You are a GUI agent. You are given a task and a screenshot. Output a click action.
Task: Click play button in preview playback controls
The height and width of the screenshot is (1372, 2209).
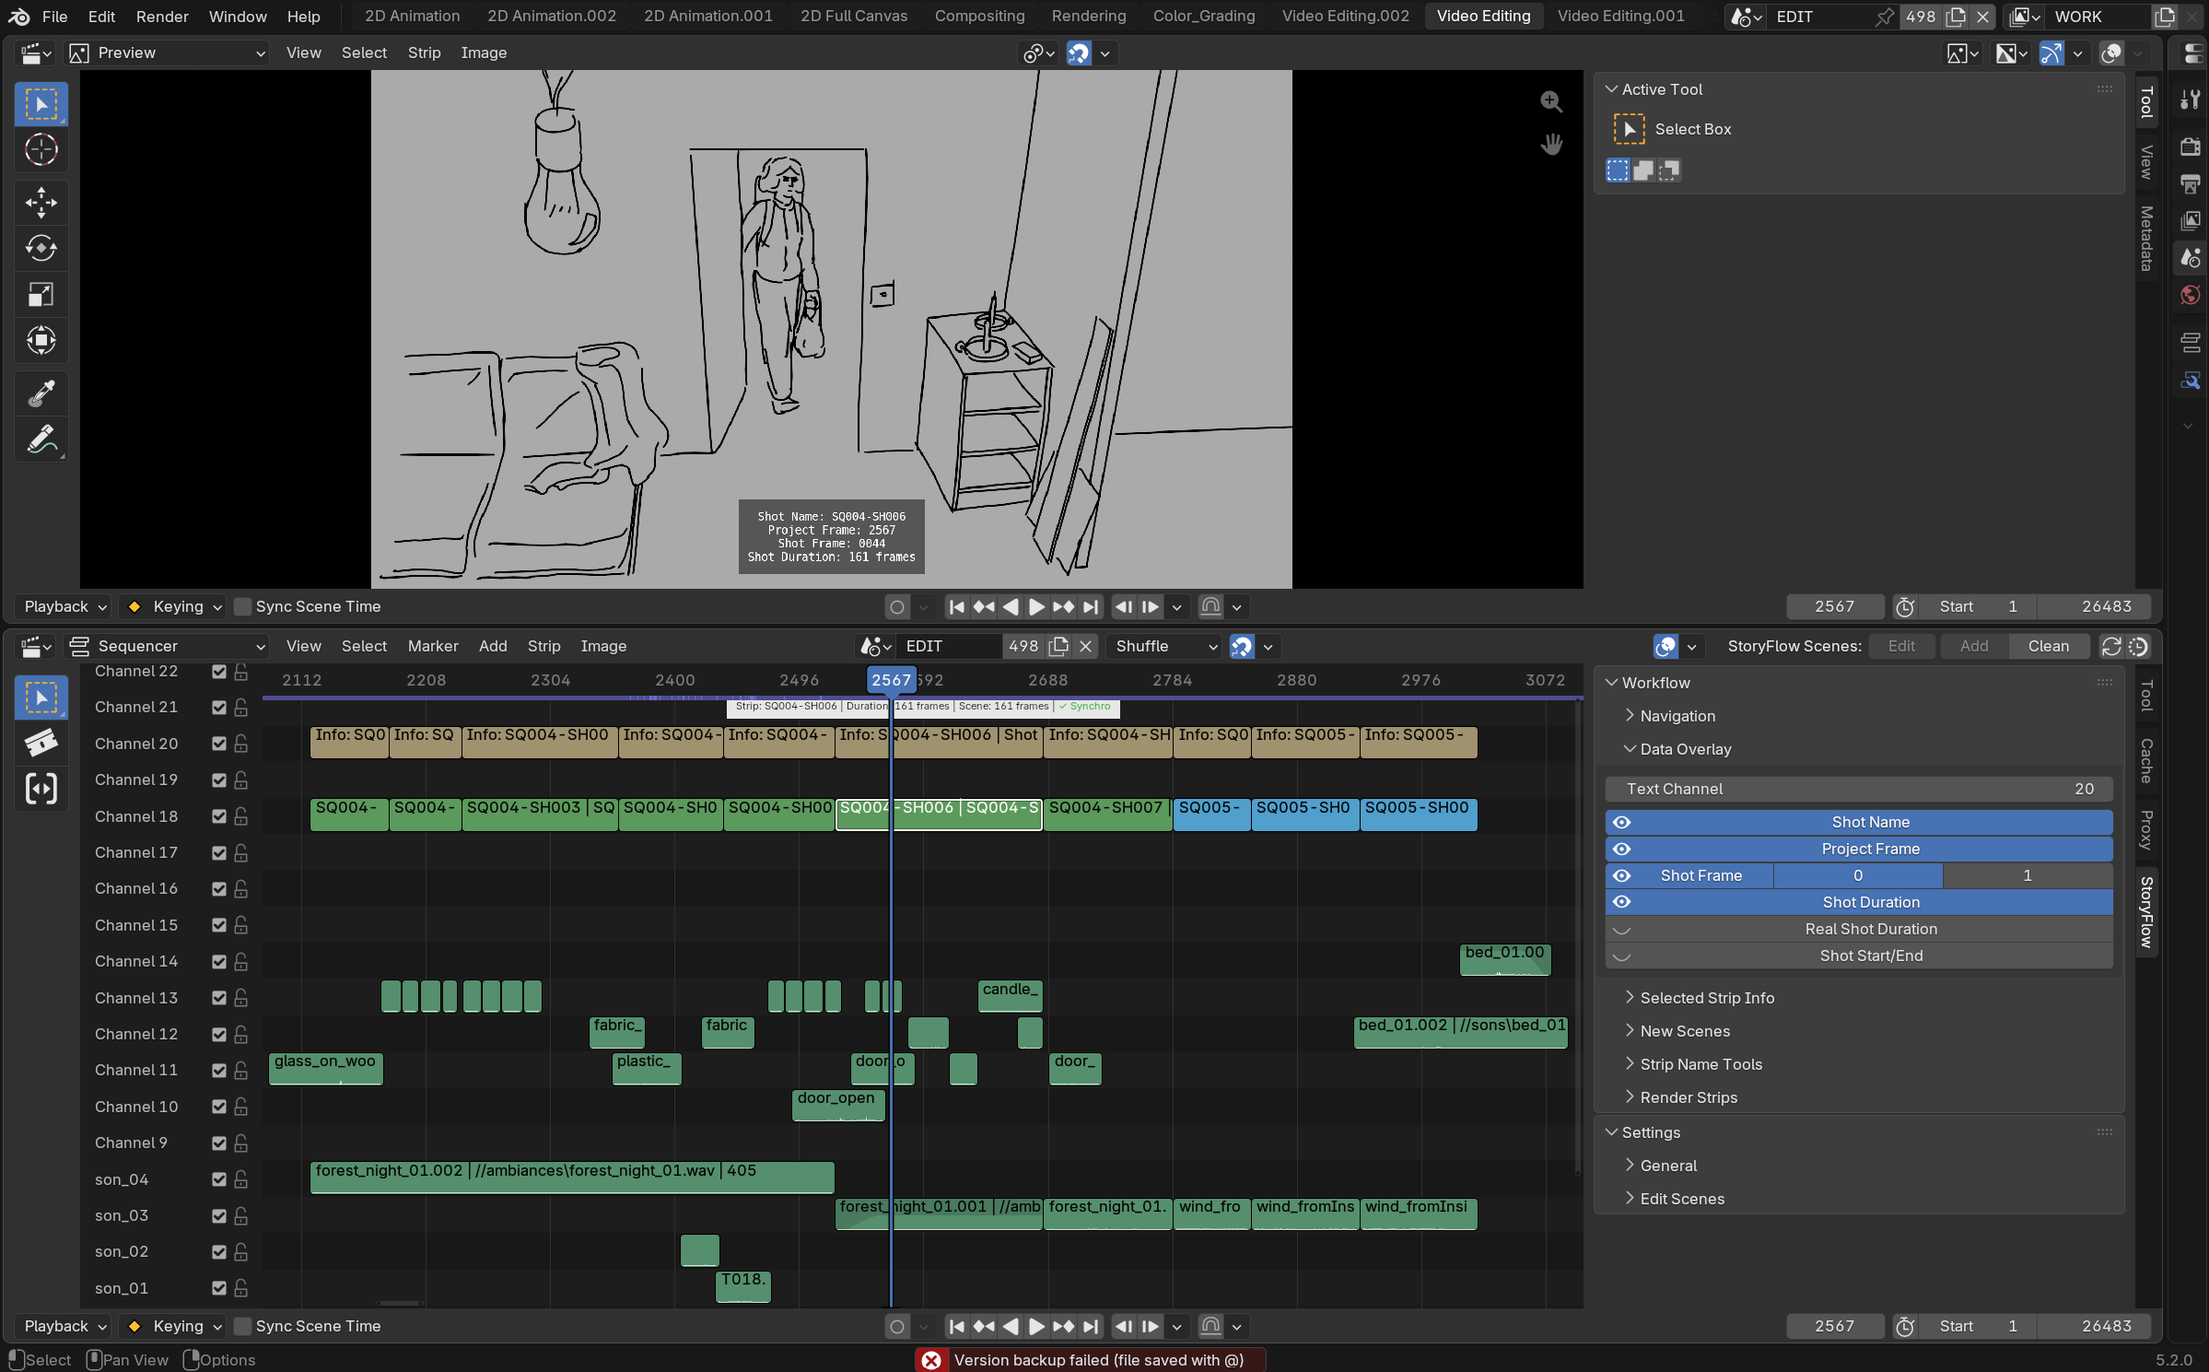1036,606
